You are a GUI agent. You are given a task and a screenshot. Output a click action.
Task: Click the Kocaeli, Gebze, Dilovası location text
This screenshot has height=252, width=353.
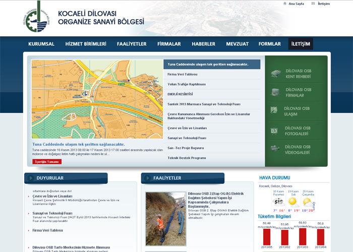tap(275, 186)
